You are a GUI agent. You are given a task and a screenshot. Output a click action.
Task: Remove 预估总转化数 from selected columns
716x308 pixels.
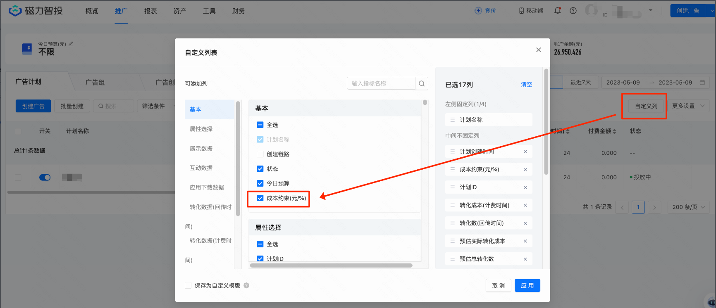[525, 259]
